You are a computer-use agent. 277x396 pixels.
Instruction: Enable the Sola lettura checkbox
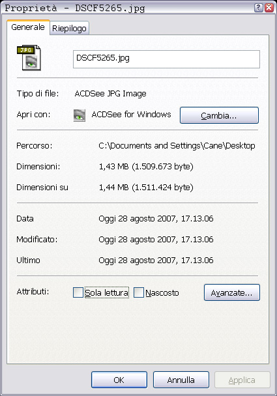(x=78, y=292)
